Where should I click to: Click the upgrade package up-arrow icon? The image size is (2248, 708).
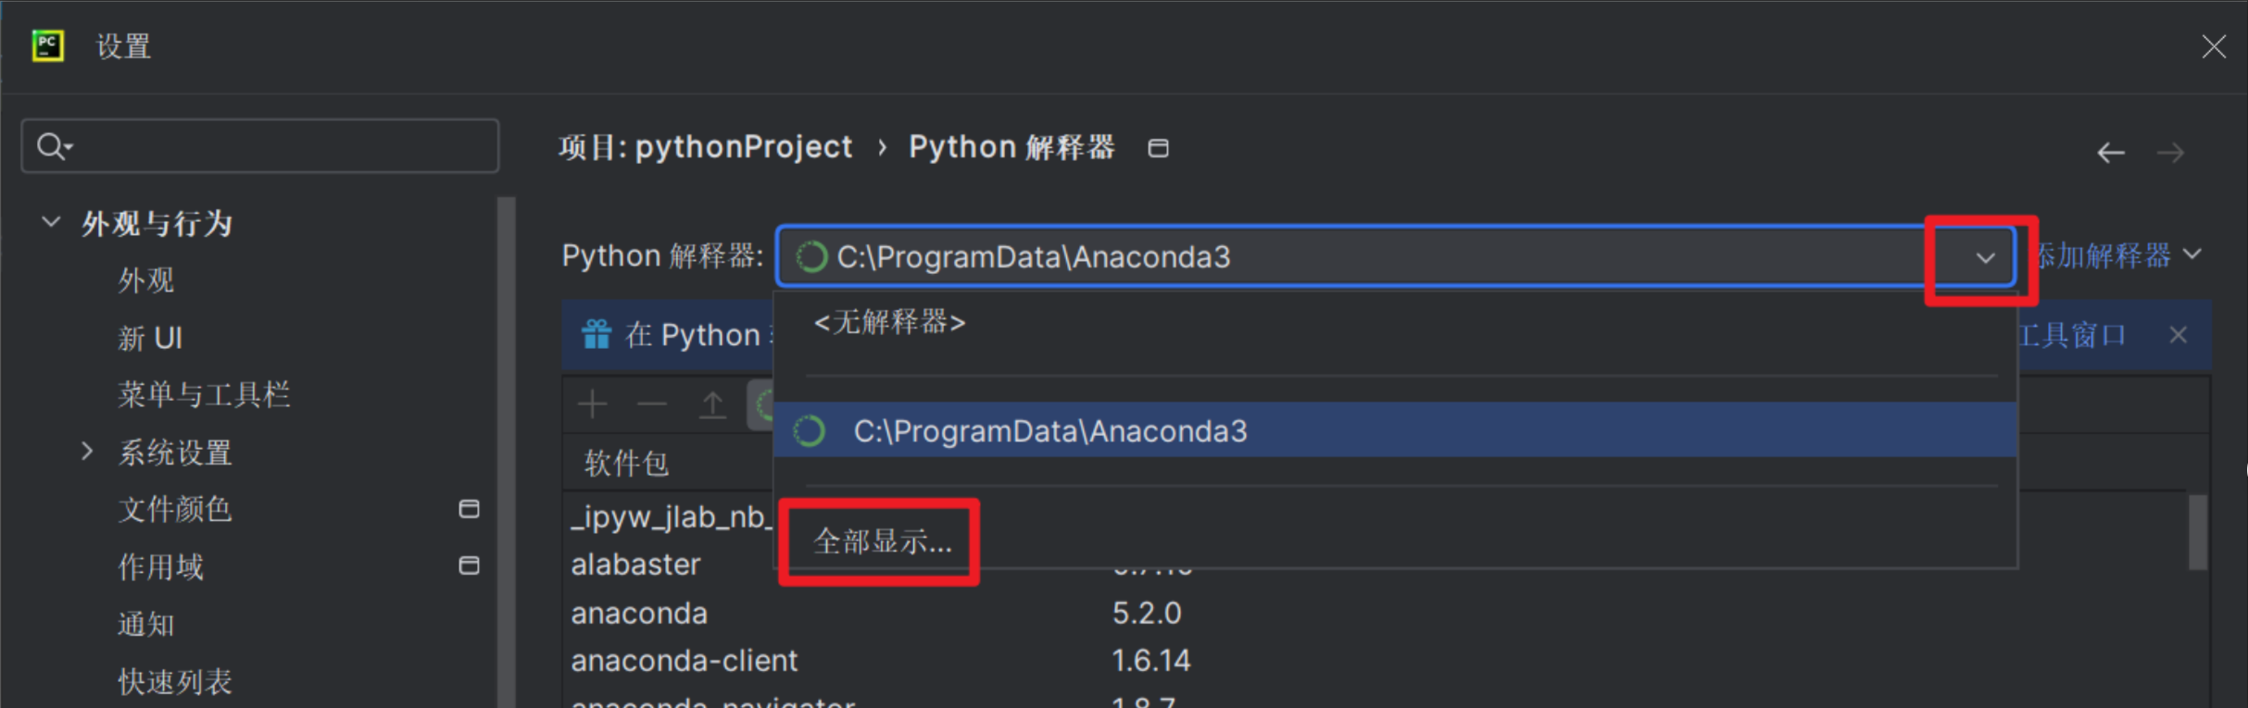pyautogui.click(x=711, y=404)
